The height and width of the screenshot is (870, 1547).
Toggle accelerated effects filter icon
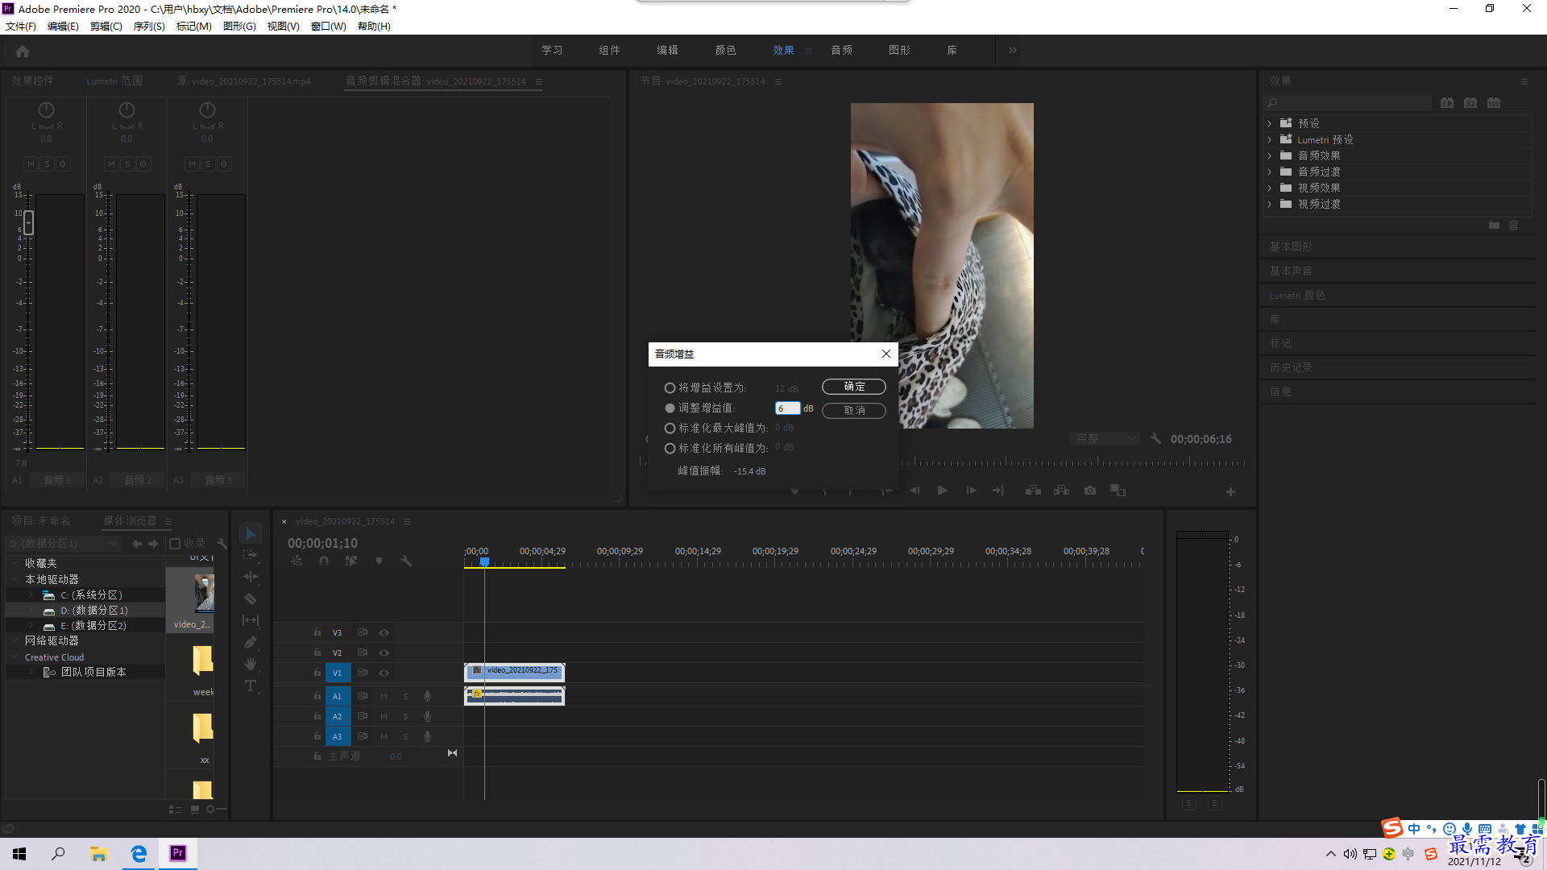(1447, 103)
